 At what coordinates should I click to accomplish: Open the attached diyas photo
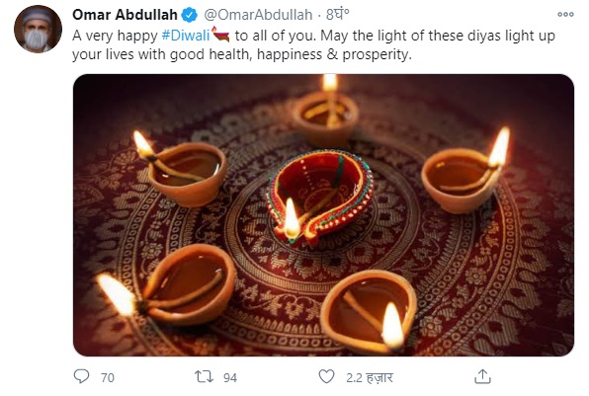pyautogui.click(x=323, y=215)
